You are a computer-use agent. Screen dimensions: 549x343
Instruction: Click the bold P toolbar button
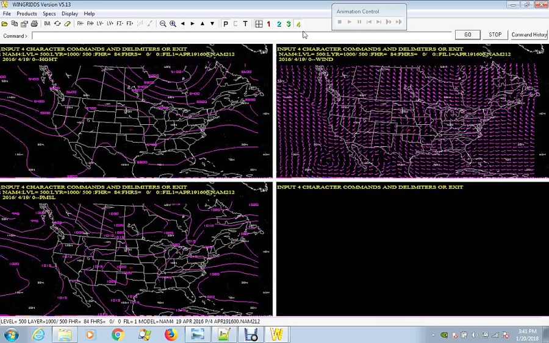(x=226, y=24)
